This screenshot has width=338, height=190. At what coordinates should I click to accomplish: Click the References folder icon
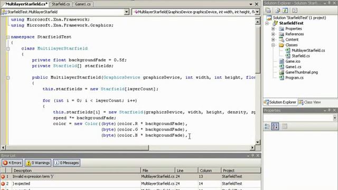click(x=281, y=34)
